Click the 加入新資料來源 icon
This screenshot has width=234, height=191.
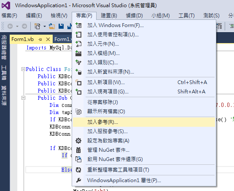click(78, 72)
